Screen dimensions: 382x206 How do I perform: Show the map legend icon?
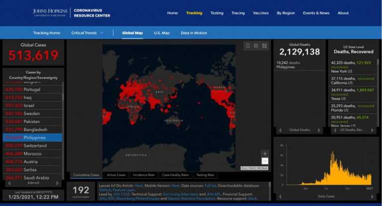(x=256, y=46)
